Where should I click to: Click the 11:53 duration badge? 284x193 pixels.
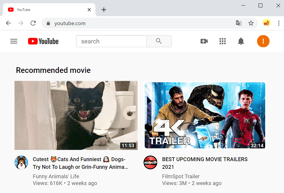[x=128, y=145]
